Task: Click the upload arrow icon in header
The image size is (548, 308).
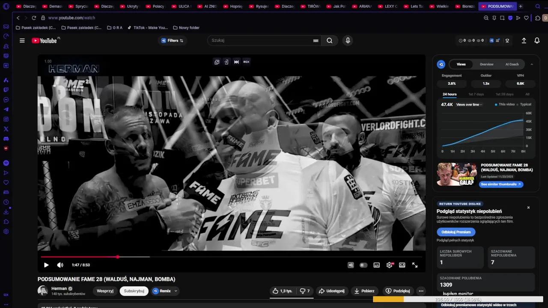Action: (524, 41)
